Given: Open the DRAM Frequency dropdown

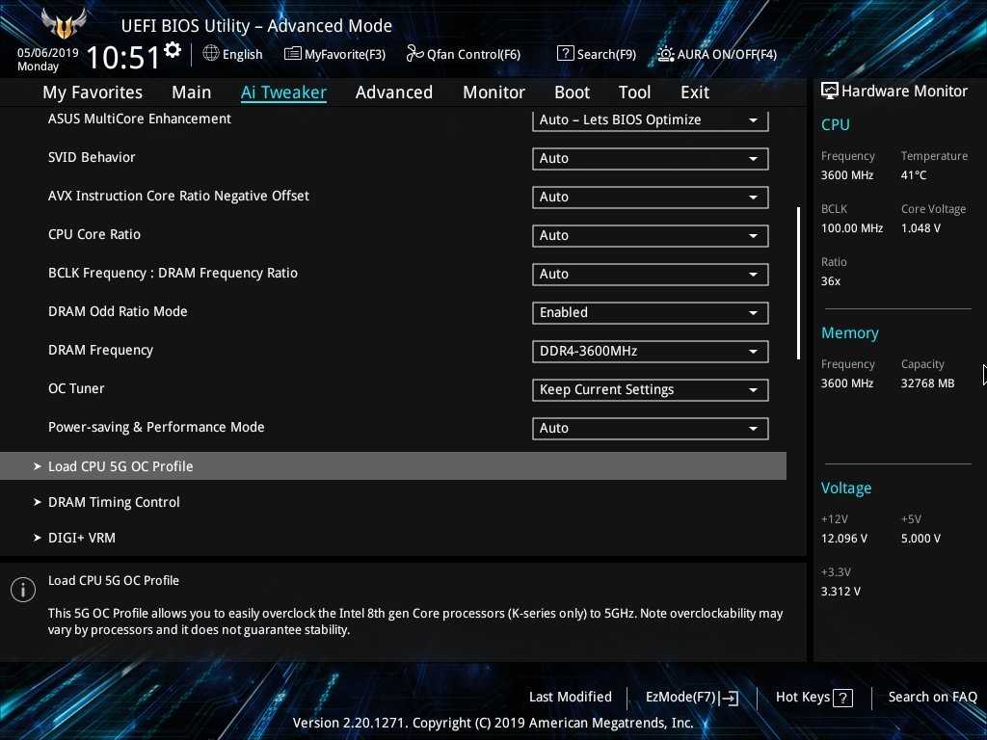Looking at the screenshot, I should click(650, 352).
